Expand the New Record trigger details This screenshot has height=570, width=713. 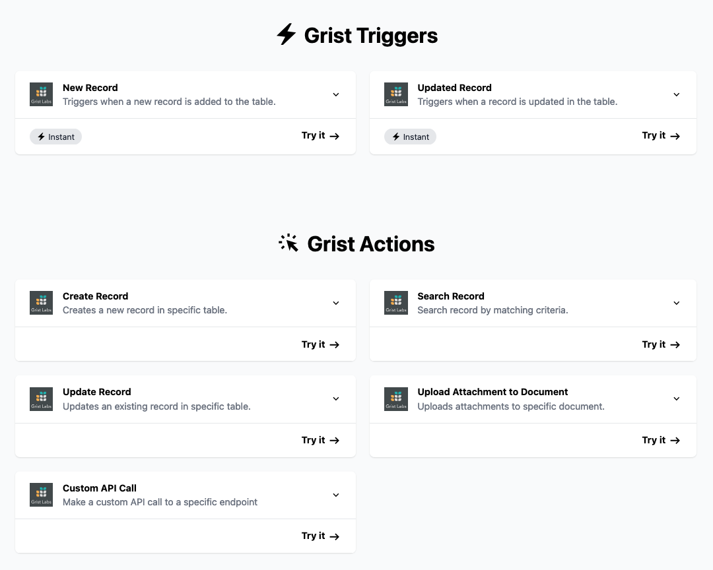coord(336,94)
